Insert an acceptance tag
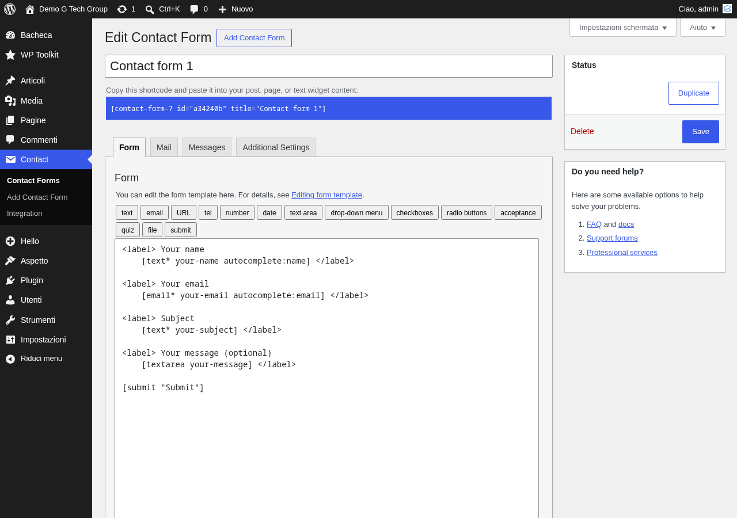The image size is (737, 518). point(518,212)
